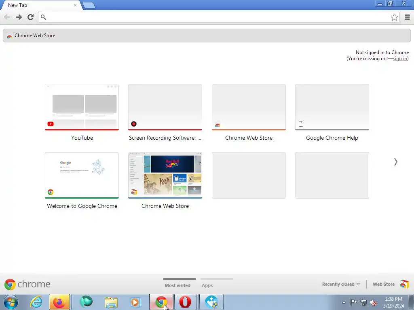Click the Web Store icon in footer
The height and width of the screenshot is (310, 414).
click(404, 284)
